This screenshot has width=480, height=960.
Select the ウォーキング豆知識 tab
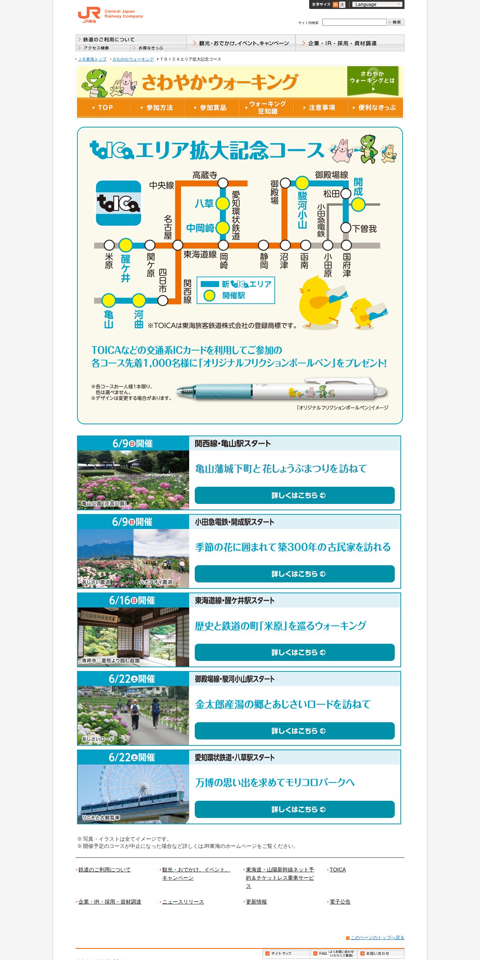(267, 108)
